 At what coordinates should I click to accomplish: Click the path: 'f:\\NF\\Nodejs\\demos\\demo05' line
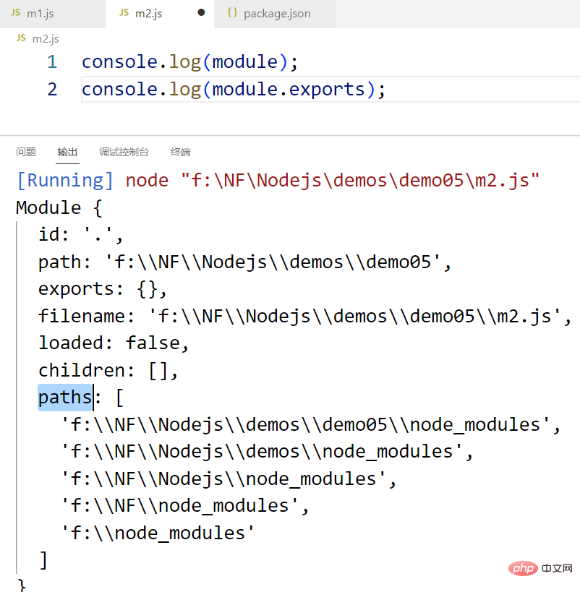pos(245,262)
